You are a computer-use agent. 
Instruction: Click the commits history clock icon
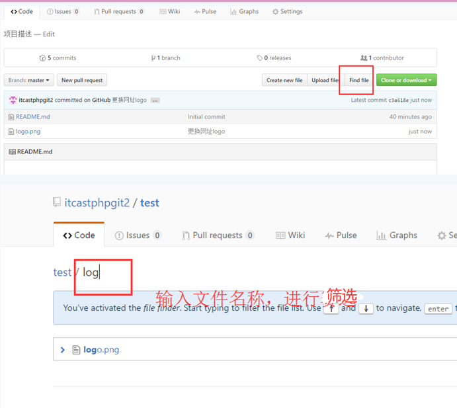point(42,58)
